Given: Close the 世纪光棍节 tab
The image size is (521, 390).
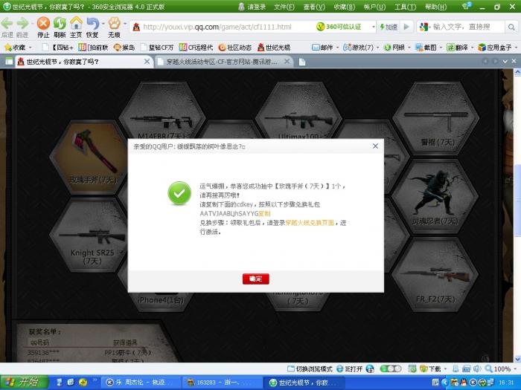Looking at the screenshot, I should [x=147, y=62].
